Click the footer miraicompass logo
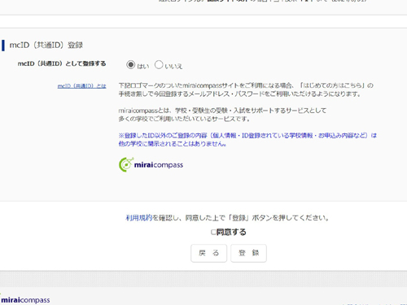 click(x=25, y=300)
